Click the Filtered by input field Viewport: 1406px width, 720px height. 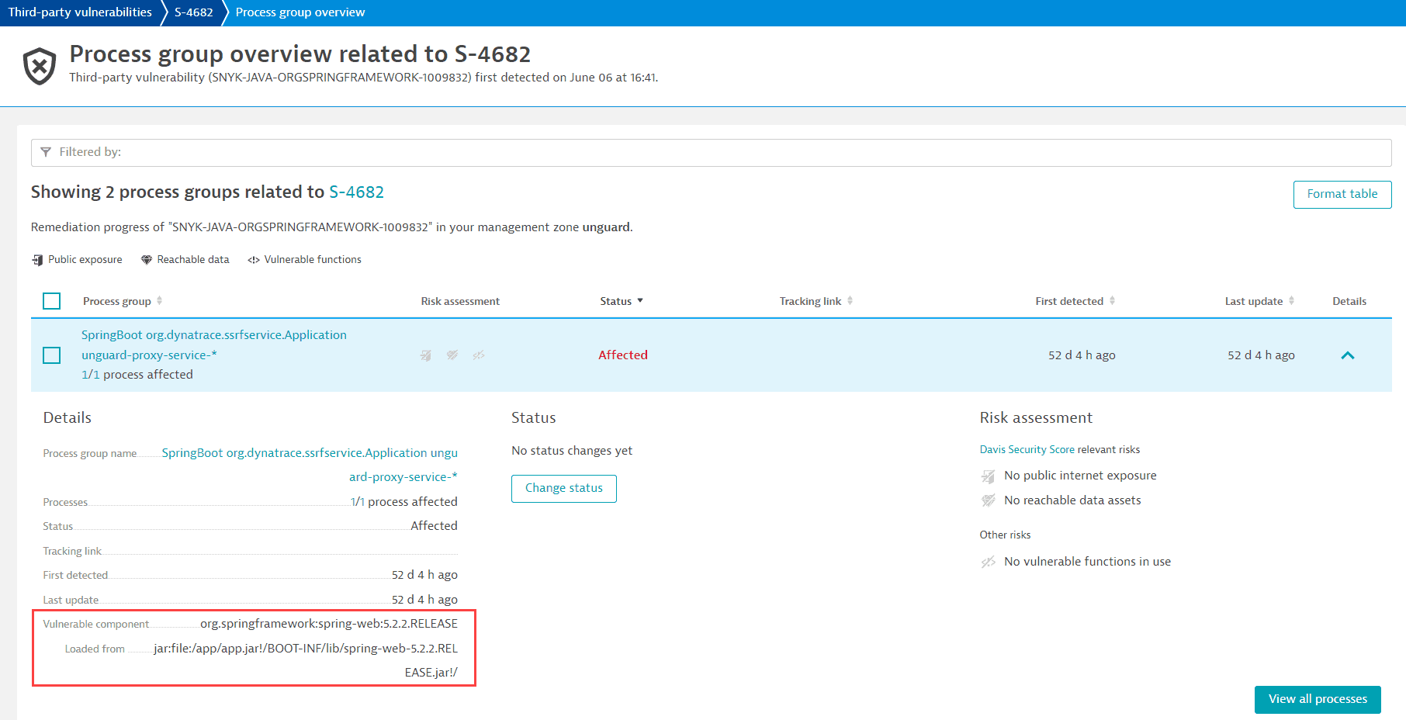(x=711, y=153)
